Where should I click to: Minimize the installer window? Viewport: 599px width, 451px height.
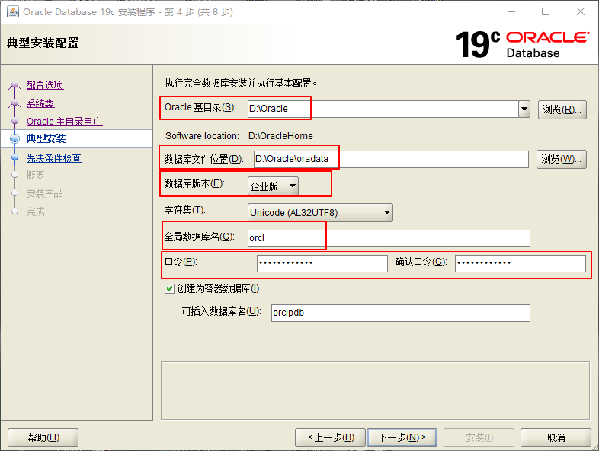tap(511, 12)
